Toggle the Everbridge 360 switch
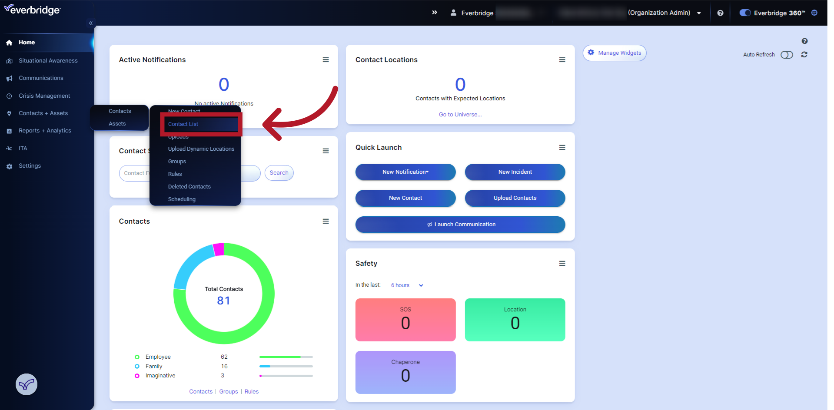This screenshot has height=410, width=834. [x=744, y=13]
